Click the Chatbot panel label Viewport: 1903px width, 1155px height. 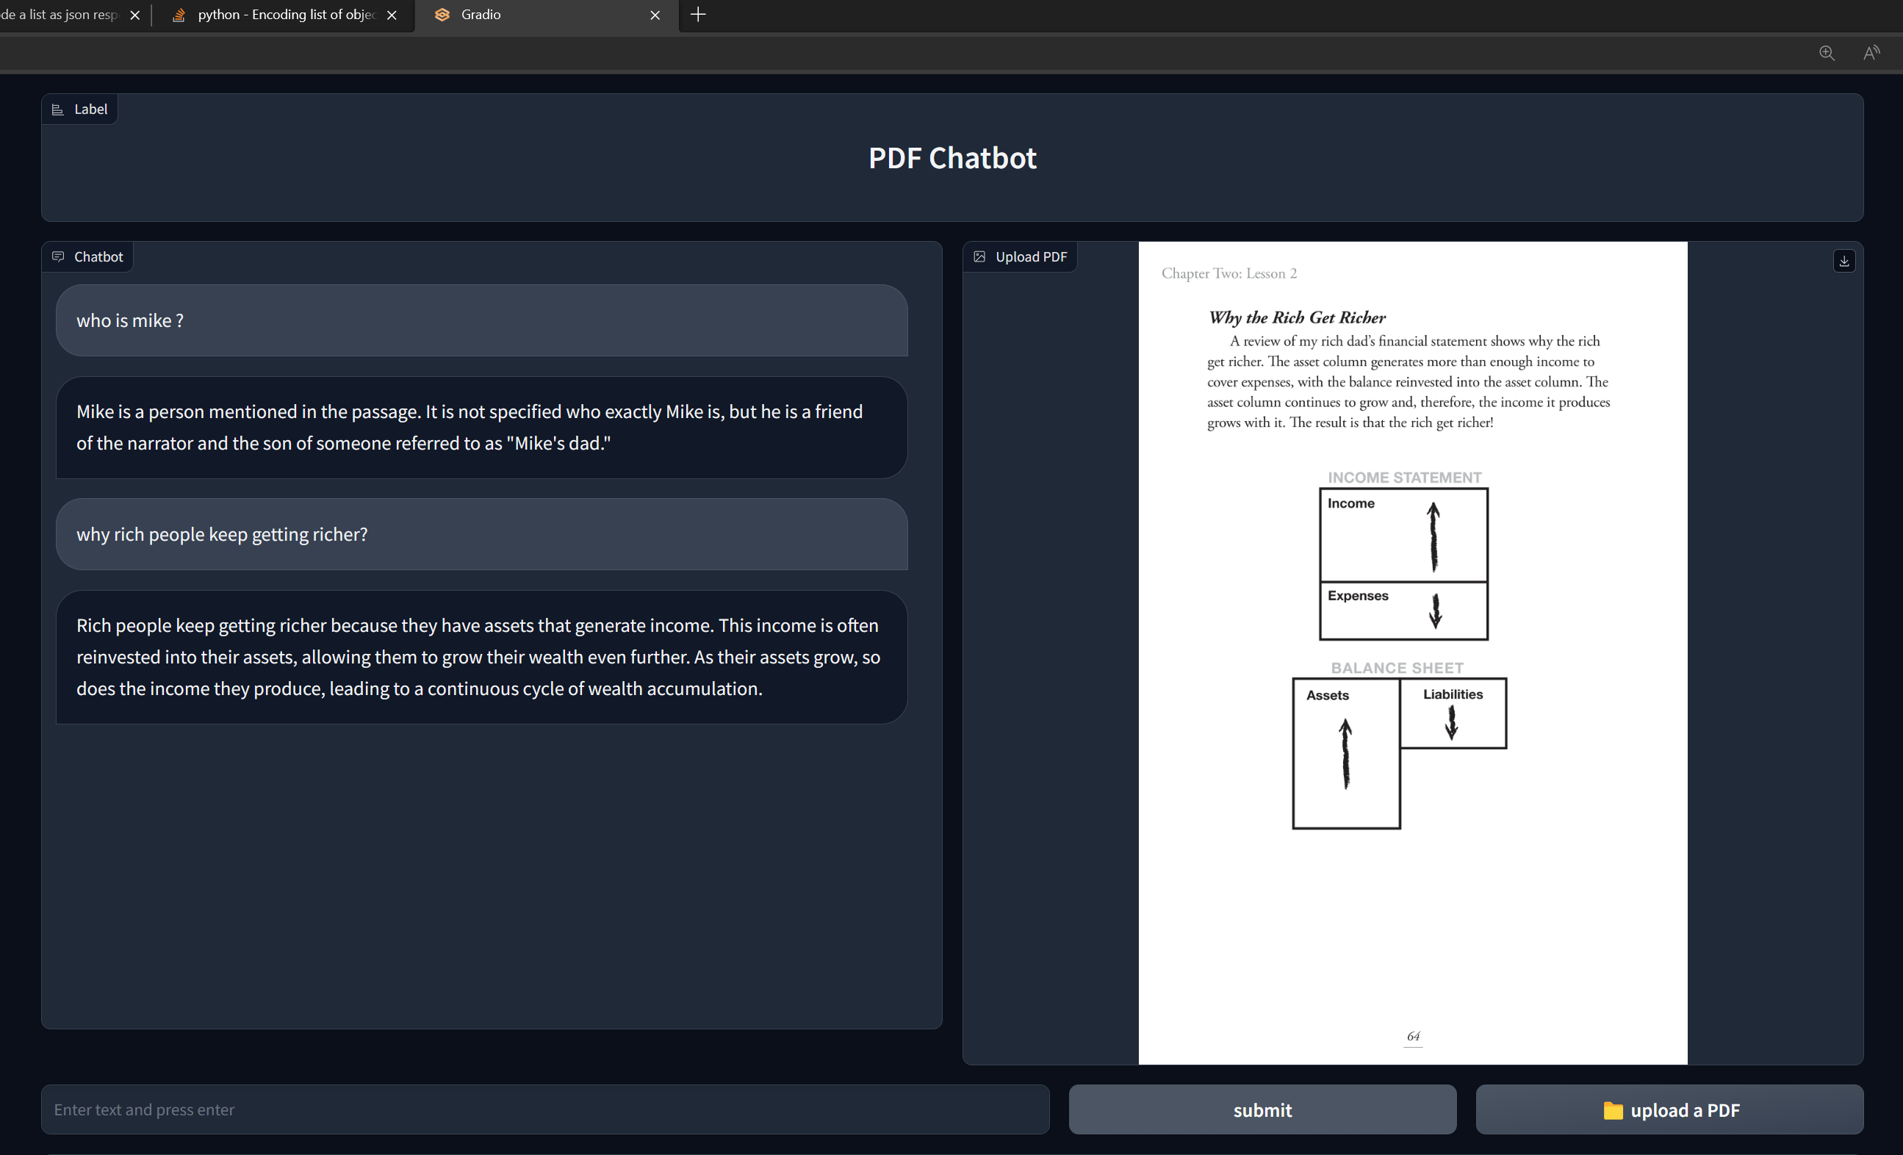coord(87,256)
